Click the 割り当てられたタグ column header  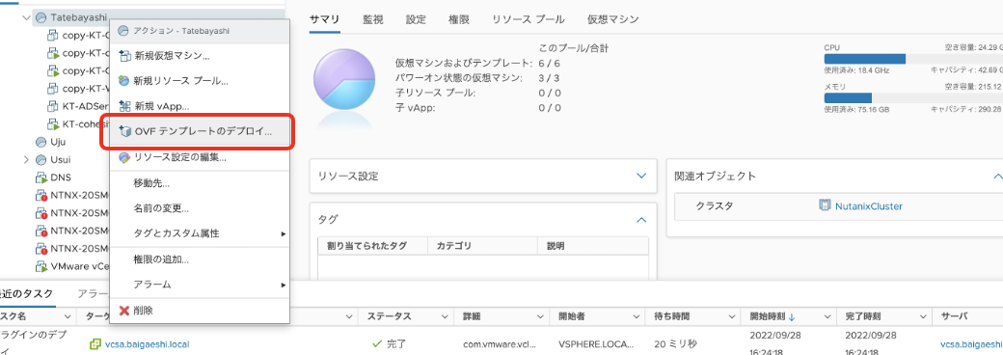point(372,246)
